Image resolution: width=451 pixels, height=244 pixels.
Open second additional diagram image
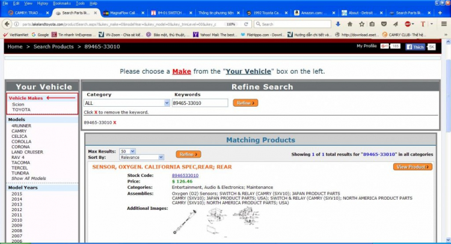coord(216,222)
